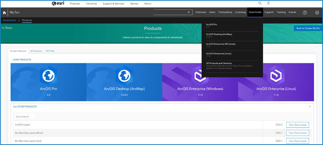323x145 pixels.
Task: Select the ArcGIS Desktop (ArcMap) tile
Action: (x=124, y=82)
